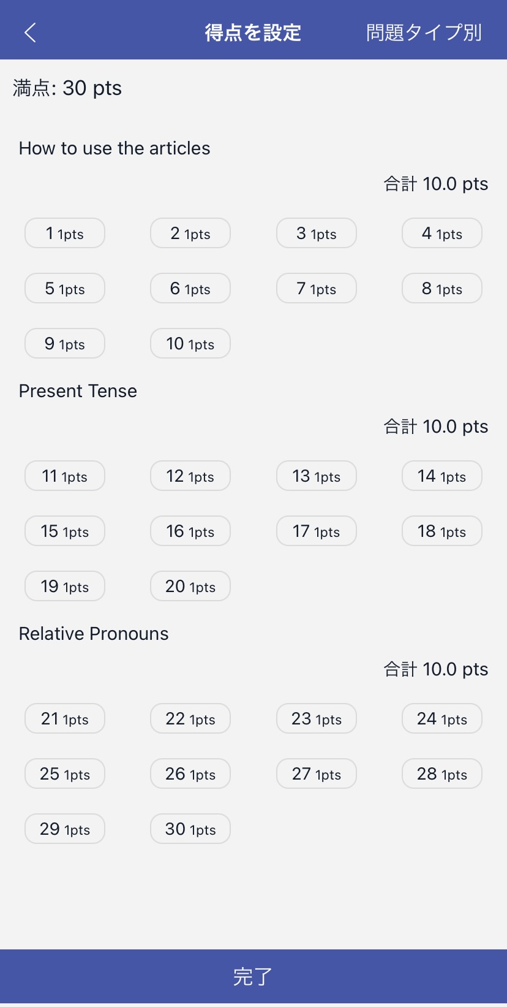Choose question 30 points chip
Image resolution: width=507 pixels, height=1007 pixels.
tap(190, 829)
